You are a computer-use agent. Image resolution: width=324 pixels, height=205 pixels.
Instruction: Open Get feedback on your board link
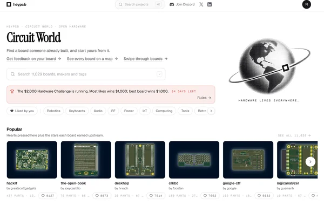tap(33, 59)
